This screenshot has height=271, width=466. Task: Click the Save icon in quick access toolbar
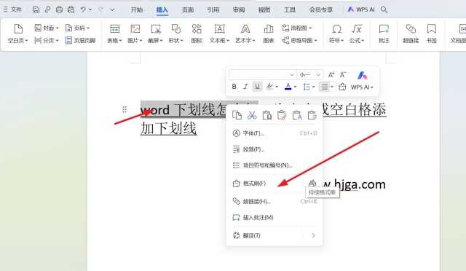point(36,9)
